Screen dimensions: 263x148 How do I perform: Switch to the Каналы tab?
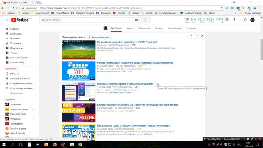(159, 28)
